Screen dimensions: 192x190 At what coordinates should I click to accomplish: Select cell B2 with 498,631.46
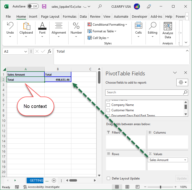coord(58,80)
